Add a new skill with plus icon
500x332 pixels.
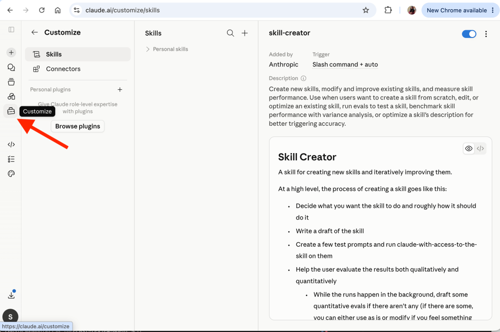(245, 33)
